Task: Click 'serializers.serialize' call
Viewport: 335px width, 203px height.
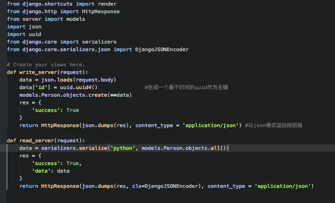Action: click(x=74, y=148)
